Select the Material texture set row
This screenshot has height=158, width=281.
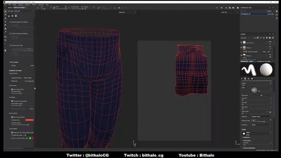tap(257, 14)
